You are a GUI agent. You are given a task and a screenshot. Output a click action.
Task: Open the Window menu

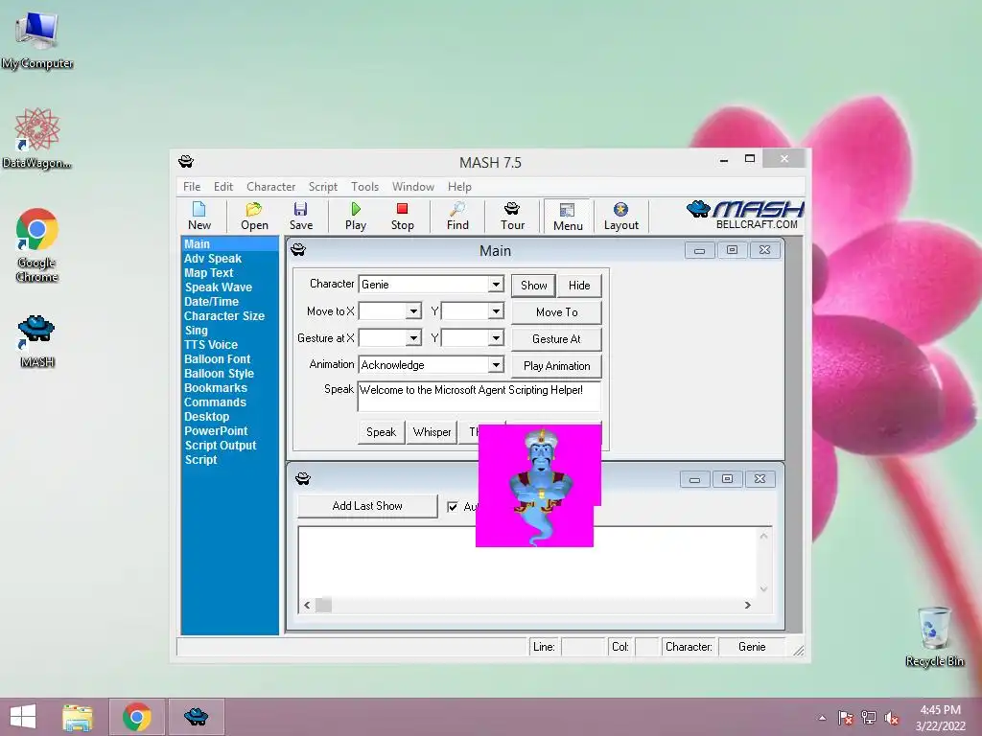(412, 187)
